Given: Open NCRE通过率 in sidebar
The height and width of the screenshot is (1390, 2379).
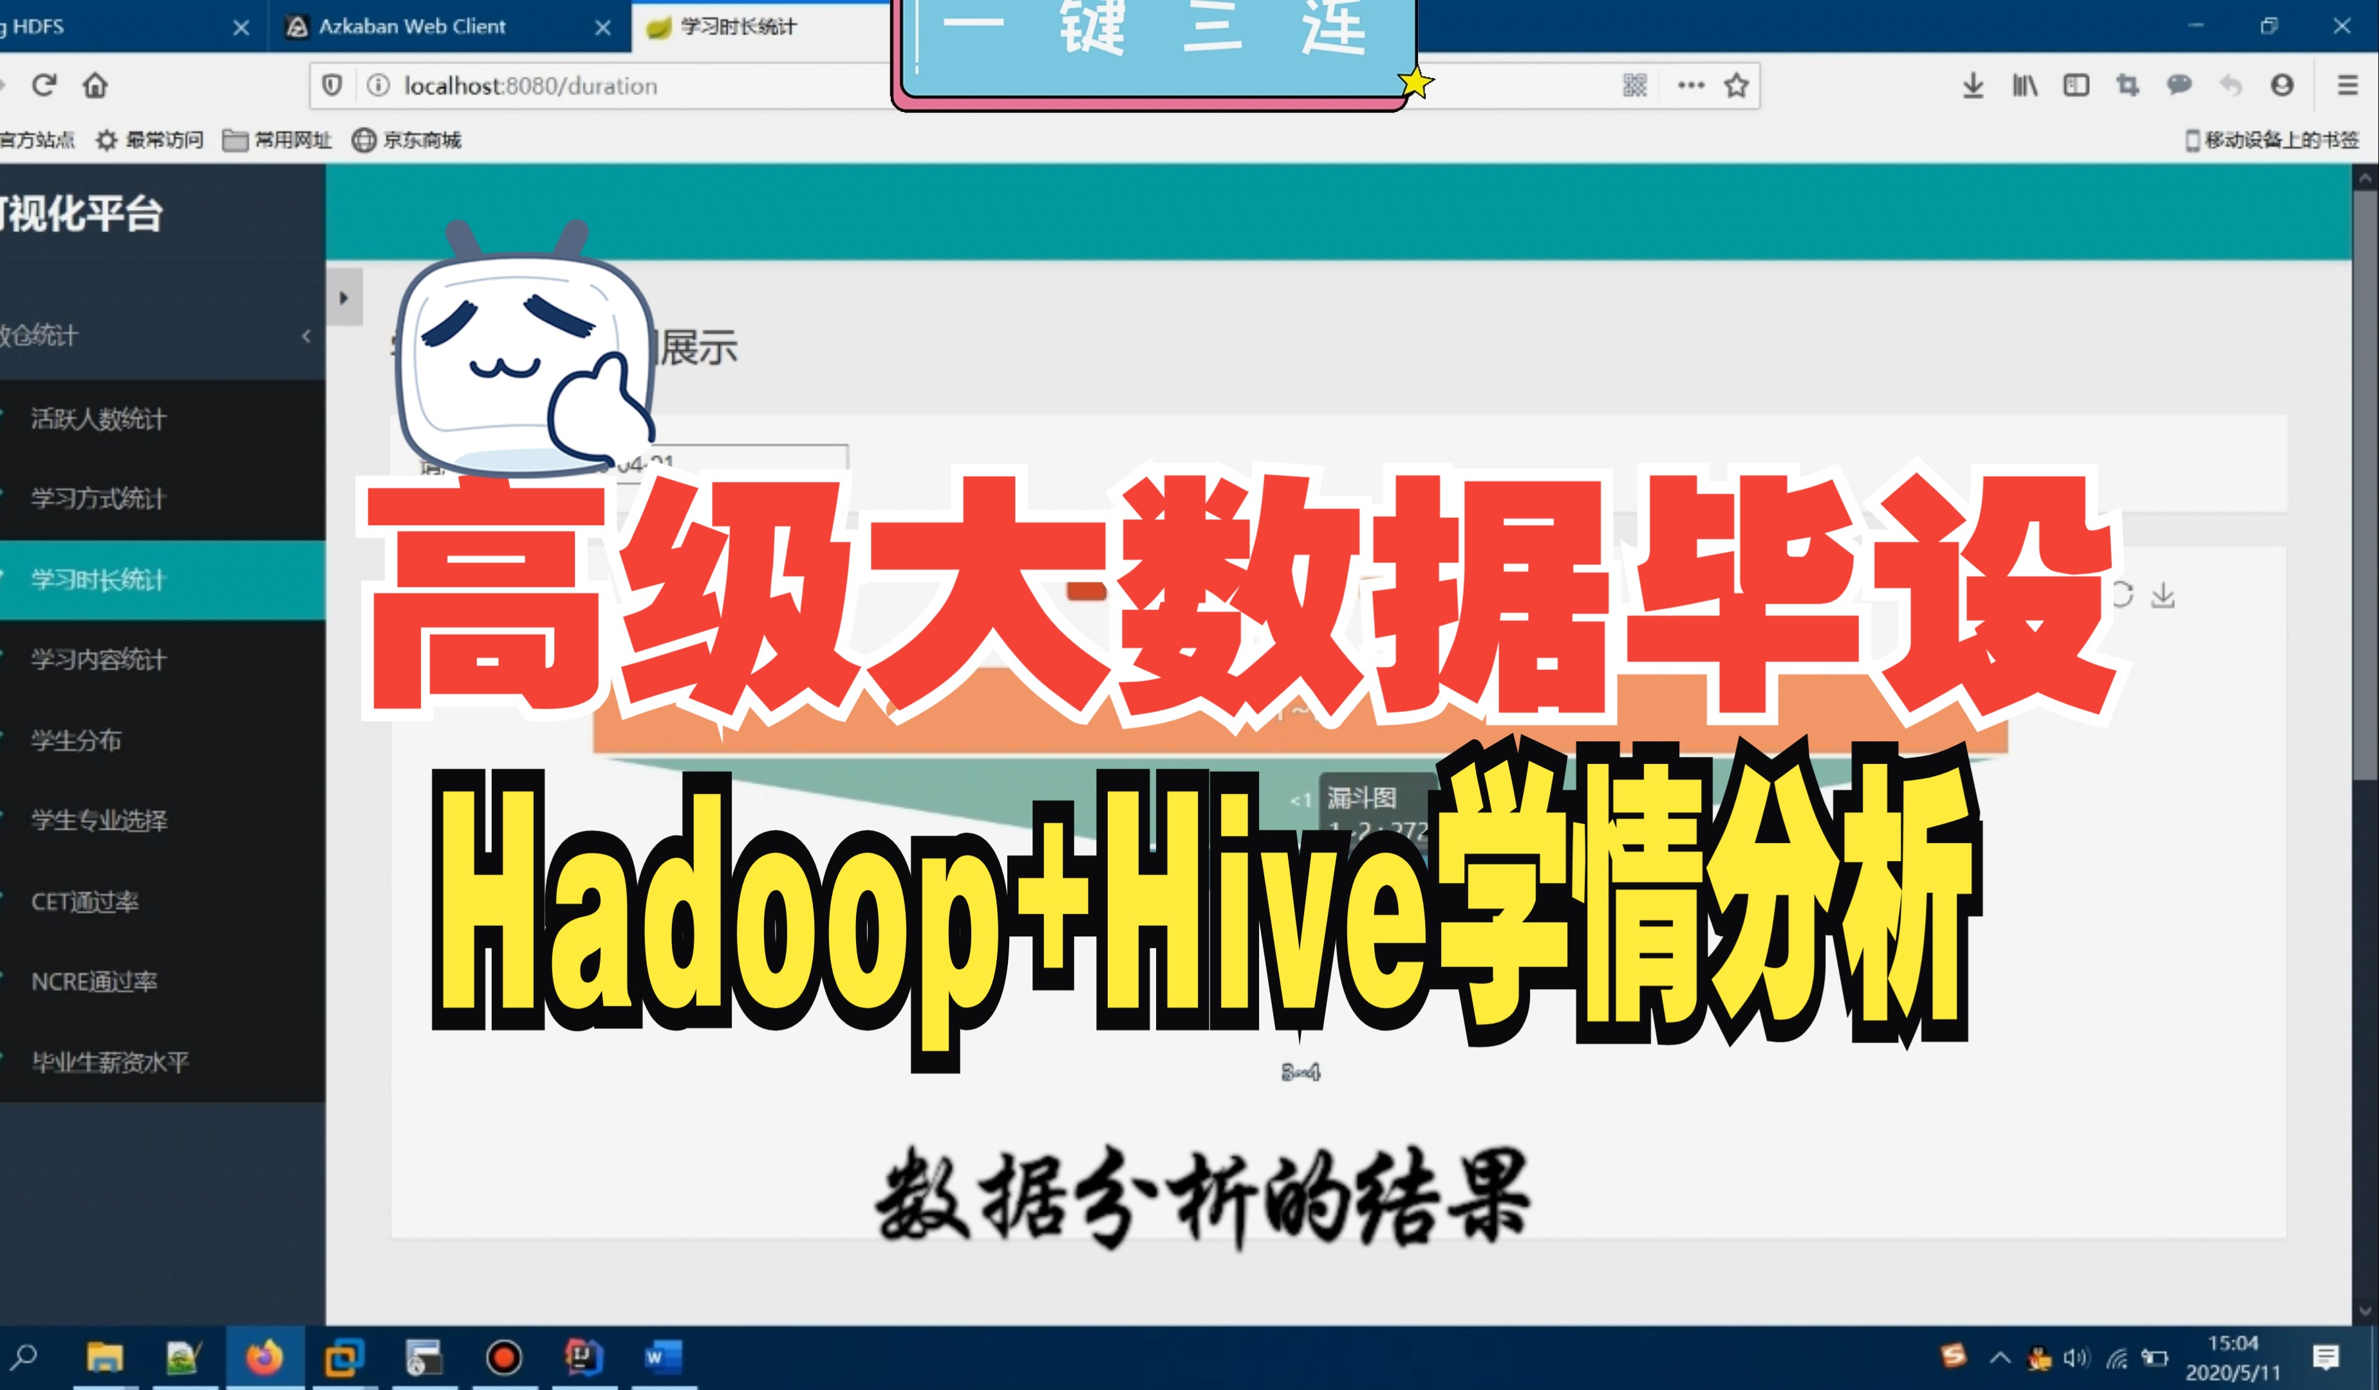Looking at the screenshot, I should point(162,981).
